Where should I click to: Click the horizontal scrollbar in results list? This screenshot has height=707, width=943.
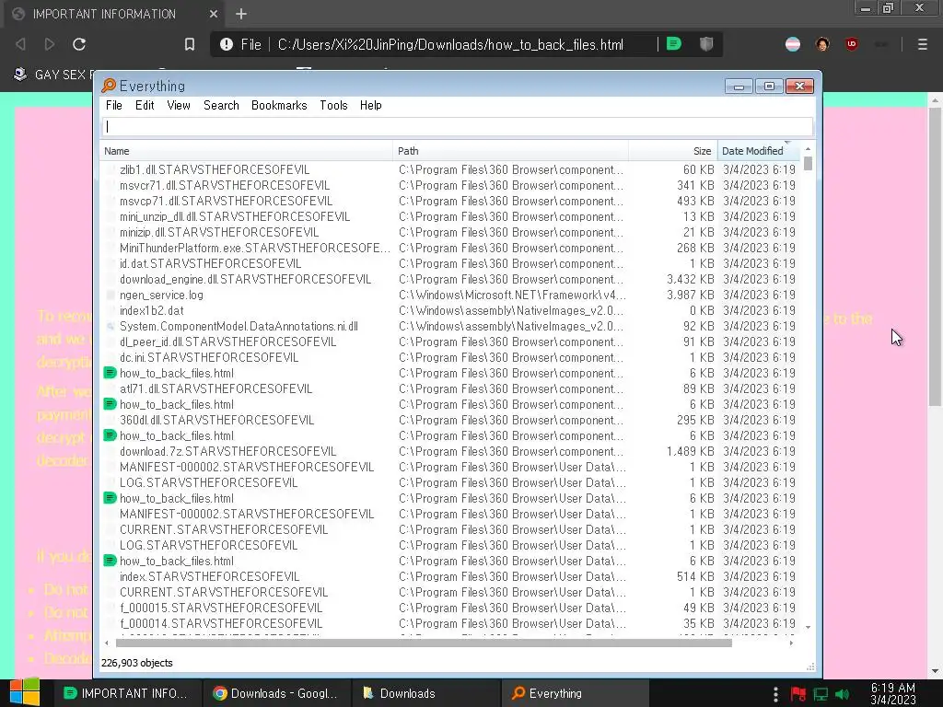tap(424, 643)
